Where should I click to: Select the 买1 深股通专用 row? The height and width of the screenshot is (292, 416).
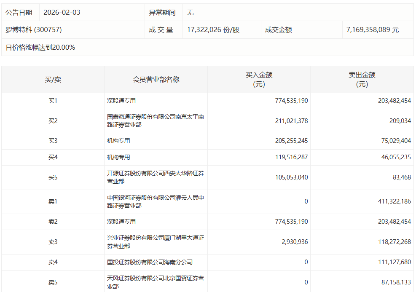point(121,101)
